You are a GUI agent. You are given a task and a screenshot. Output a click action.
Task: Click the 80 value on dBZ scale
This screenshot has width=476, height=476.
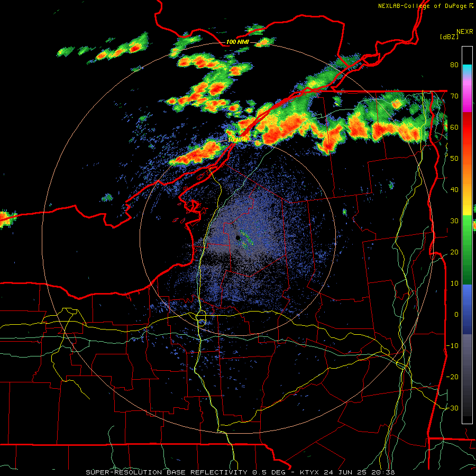point(454,65)
